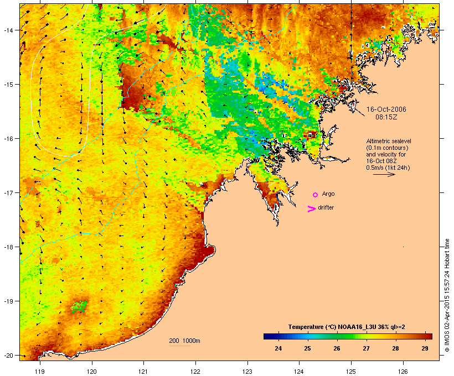Click the colorbar tick label 28
This screenshot has width=454, height=376.
(395, 348)
